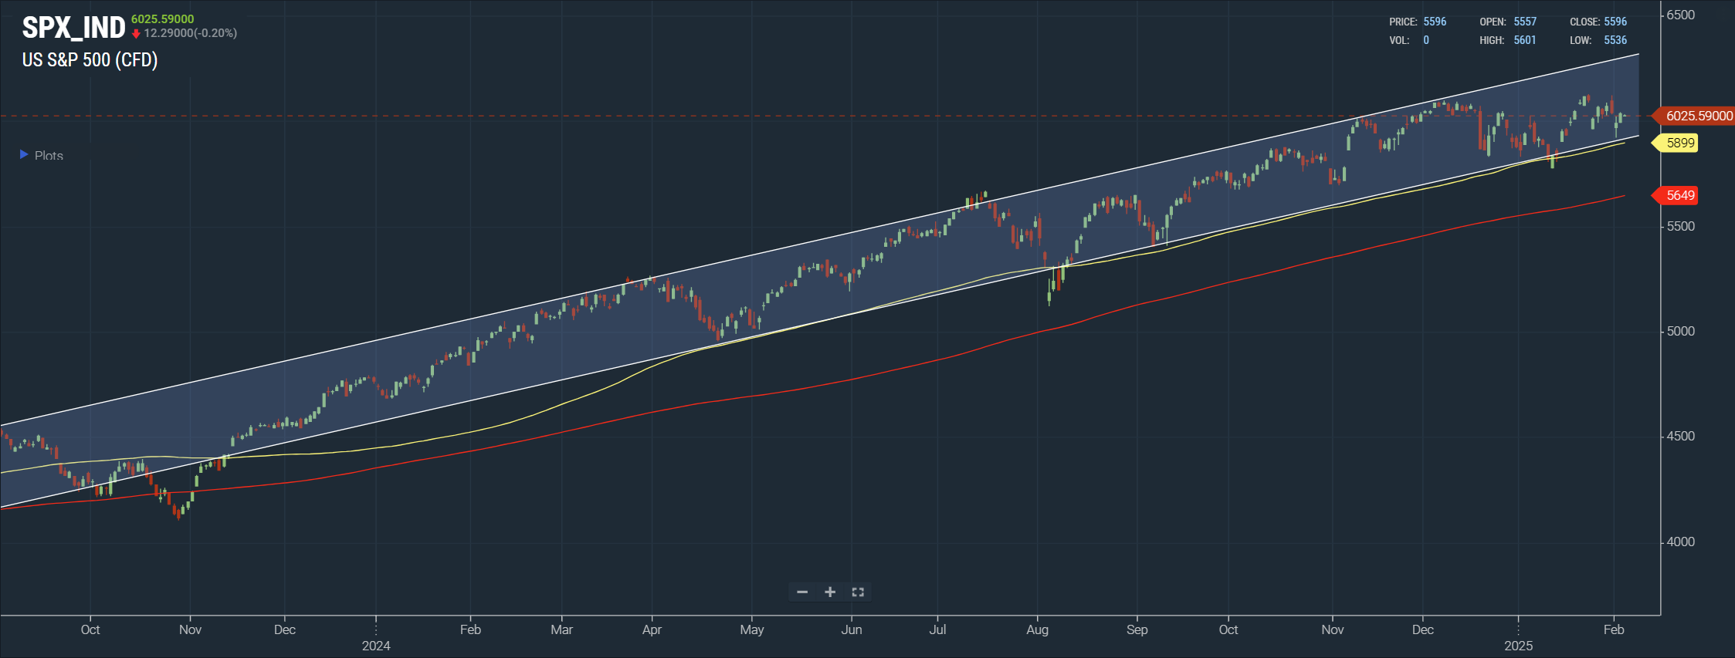Click the OPEN value 5557
The image size is (1735, 658).
(1525, 22)
